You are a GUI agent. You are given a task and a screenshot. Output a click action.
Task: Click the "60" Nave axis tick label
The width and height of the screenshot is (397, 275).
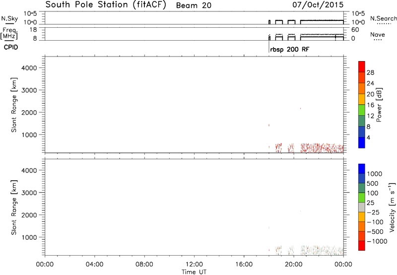tap(355, 30)
